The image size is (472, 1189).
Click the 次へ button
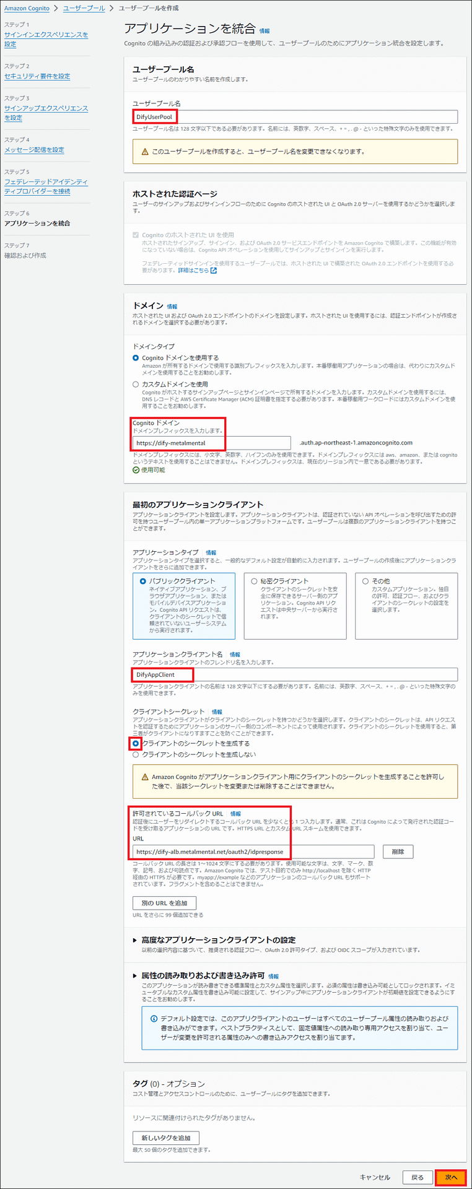[x=450, y=1177]
